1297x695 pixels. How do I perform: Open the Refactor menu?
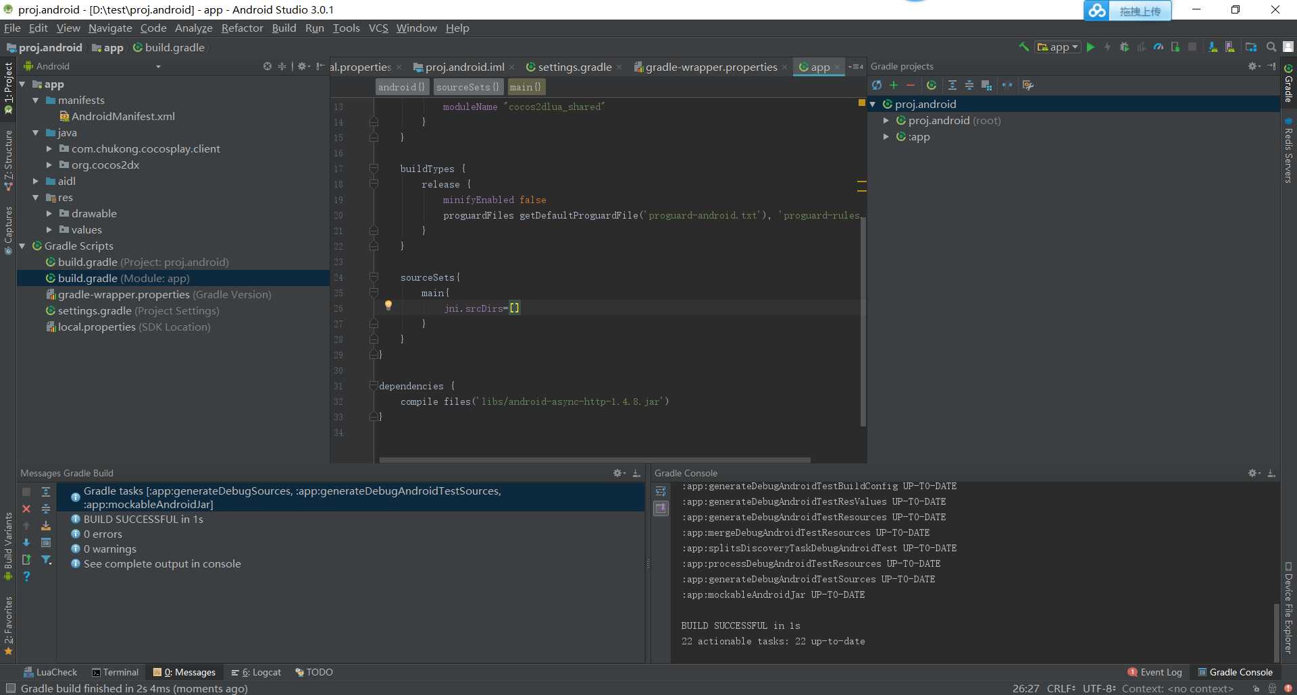(x=242, y=28)
